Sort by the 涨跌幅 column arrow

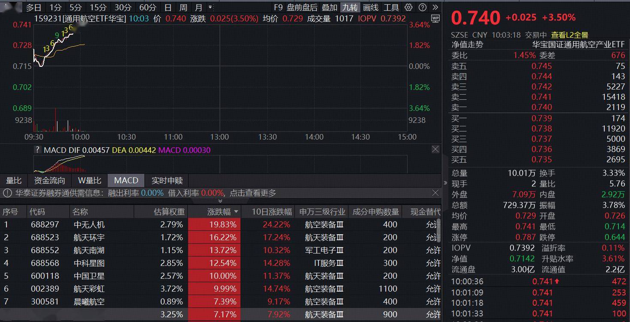point(236,212)
